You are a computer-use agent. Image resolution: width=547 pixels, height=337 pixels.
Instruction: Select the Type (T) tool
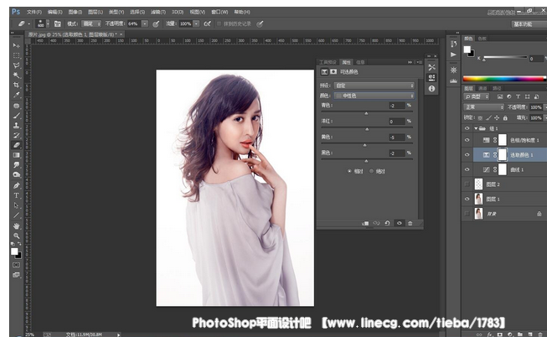tap(17, 195)
